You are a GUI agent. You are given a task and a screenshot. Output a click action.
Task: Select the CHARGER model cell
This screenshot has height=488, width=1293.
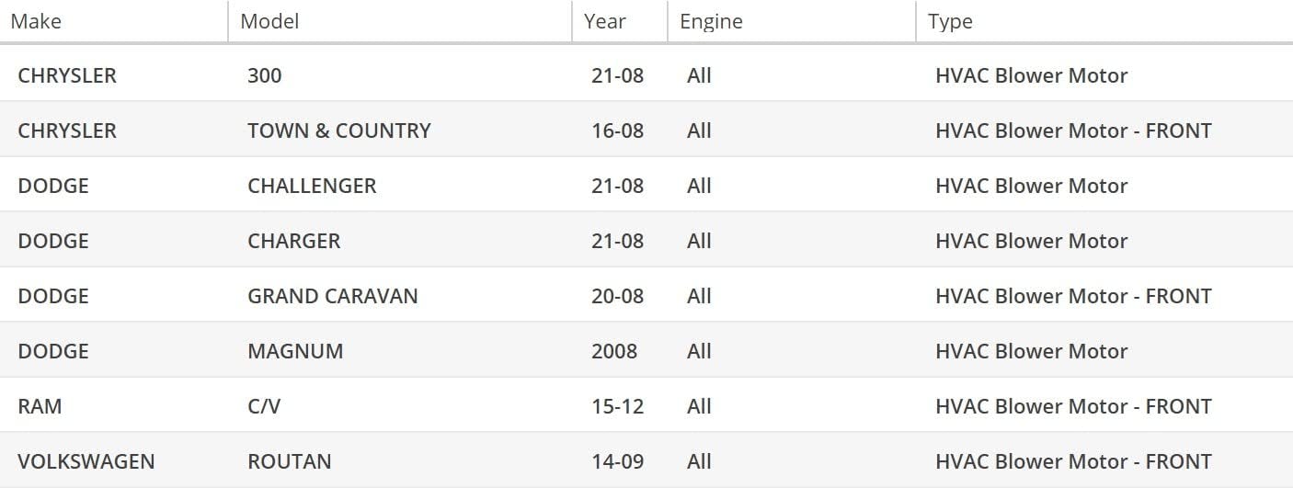pos(294,241)
